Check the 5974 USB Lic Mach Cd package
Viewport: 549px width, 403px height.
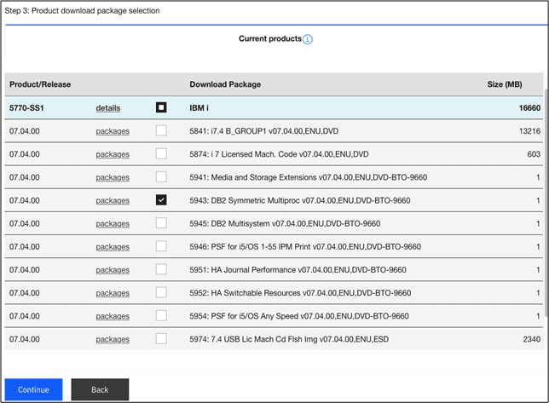tap(161, 338)
